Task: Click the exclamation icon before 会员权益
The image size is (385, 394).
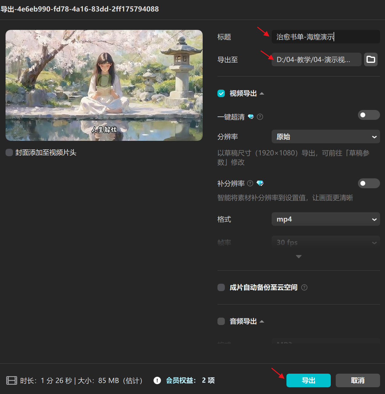Action: point(157,380)
